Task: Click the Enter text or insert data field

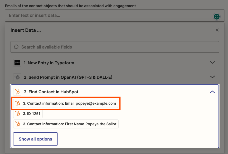Action: click(115, 16)
